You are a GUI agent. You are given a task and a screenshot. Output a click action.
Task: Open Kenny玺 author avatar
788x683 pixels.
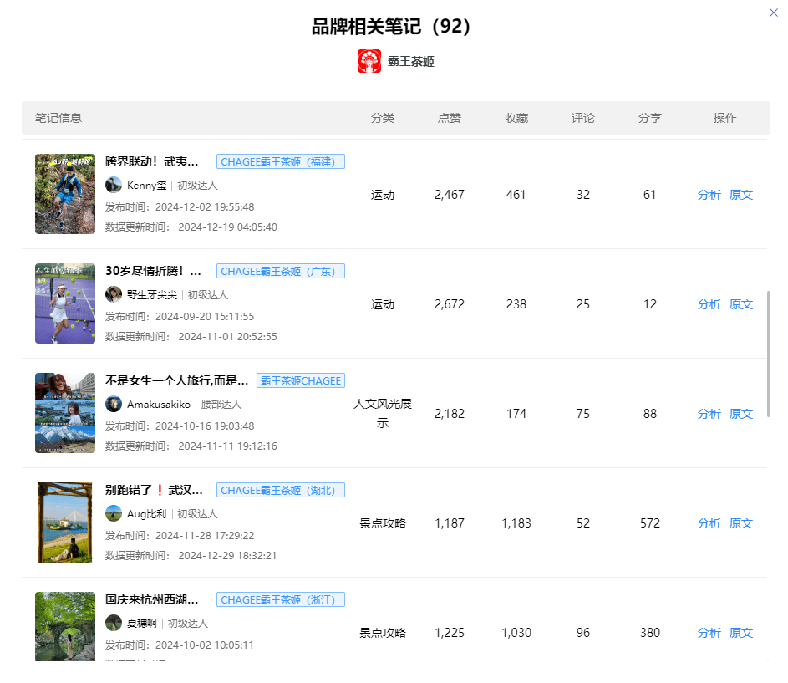tap(114, 185)
